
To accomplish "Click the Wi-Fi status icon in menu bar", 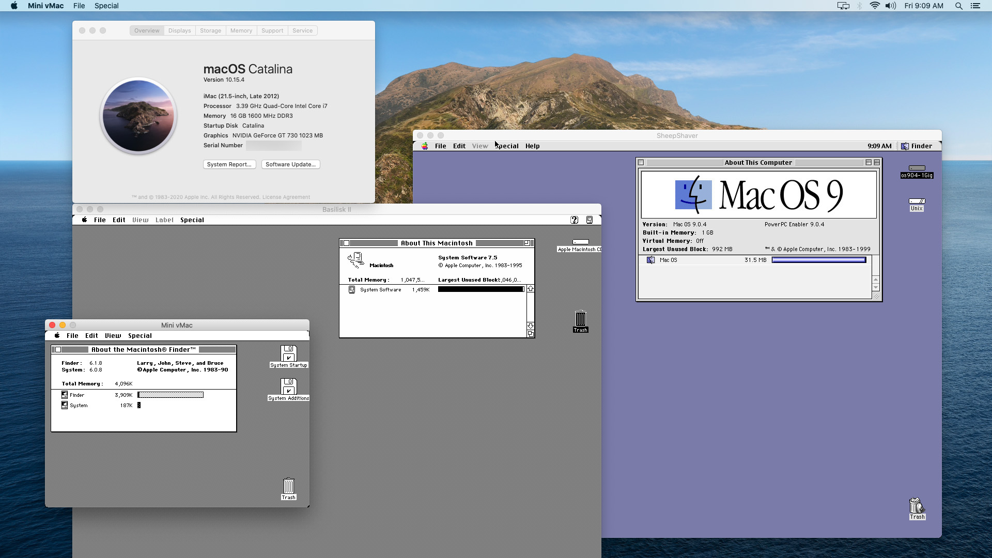I will [x=874, y=6].
